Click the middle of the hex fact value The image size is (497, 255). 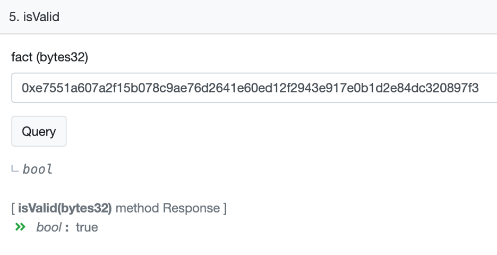pos(250,88)
